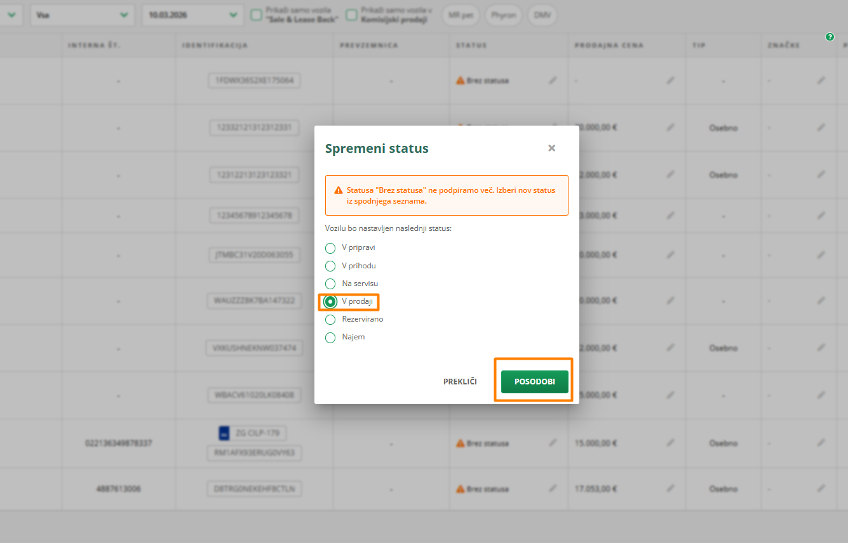Edit price pencil beside 15.000,00 €
Viewport: 848px width, 543px height.
click(671, 443)
